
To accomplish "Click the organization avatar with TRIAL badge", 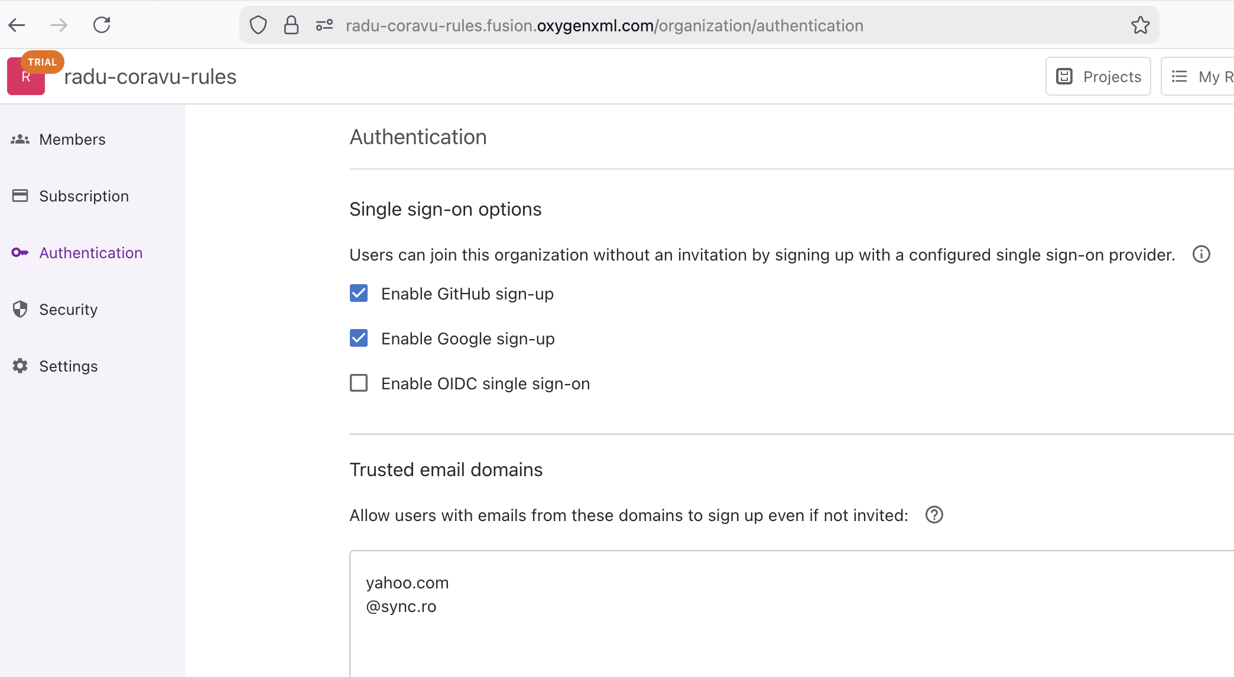I will [26, 77].
